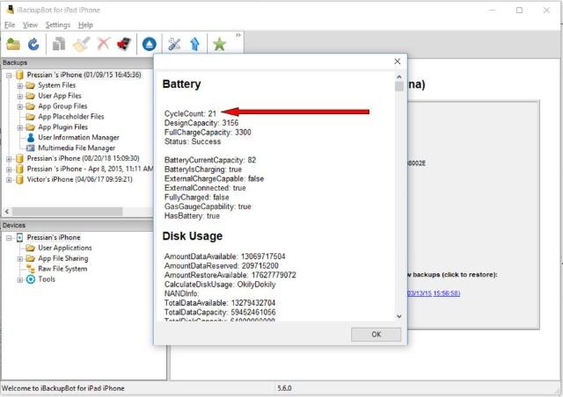563x397 pixels.
Task: Expand the Tools node under Devices
Action: [19, 279]
